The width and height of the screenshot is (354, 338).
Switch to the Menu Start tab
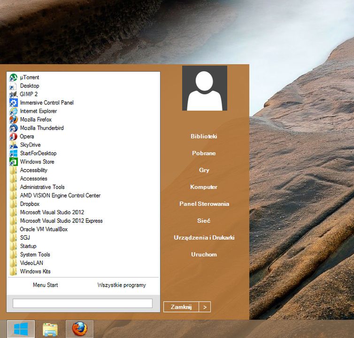pyautogui.click(x=46, y=285)
